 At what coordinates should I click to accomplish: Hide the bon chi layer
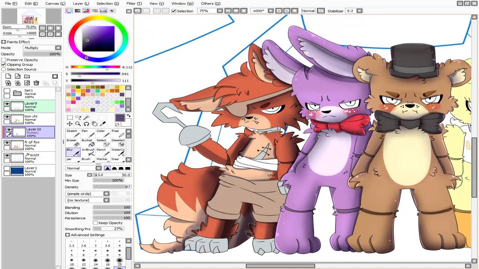coord(7,117)
